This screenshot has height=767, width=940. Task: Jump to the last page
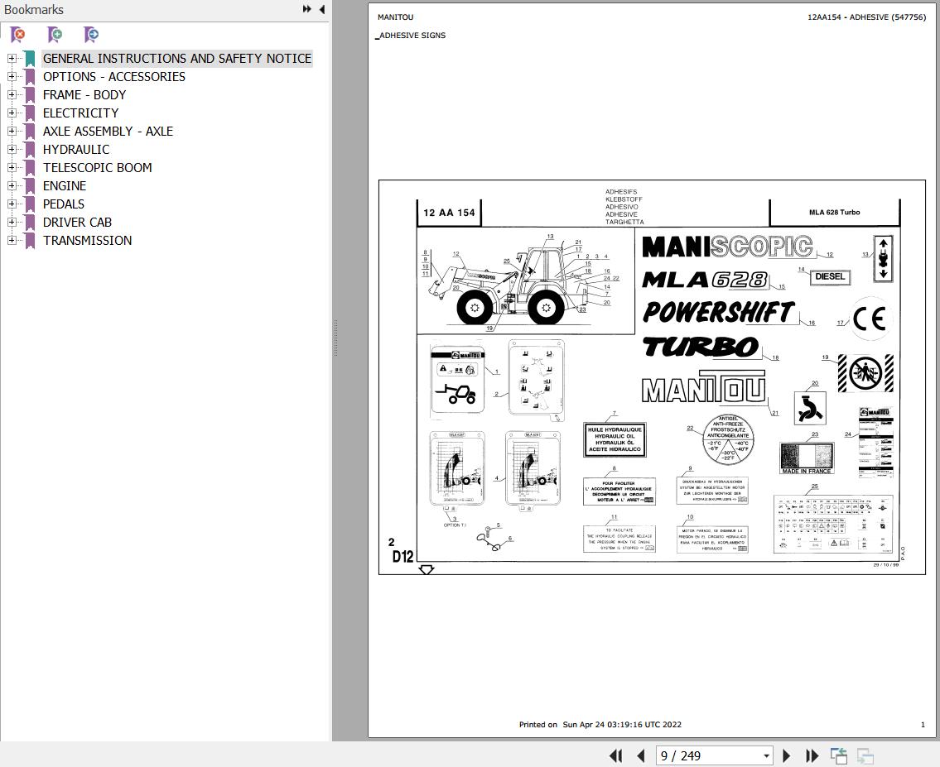coord(812,755)
